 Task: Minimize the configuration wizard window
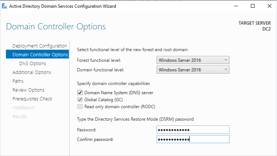click(236, 6)
